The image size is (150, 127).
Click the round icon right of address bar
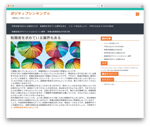[x=102, y=6]
